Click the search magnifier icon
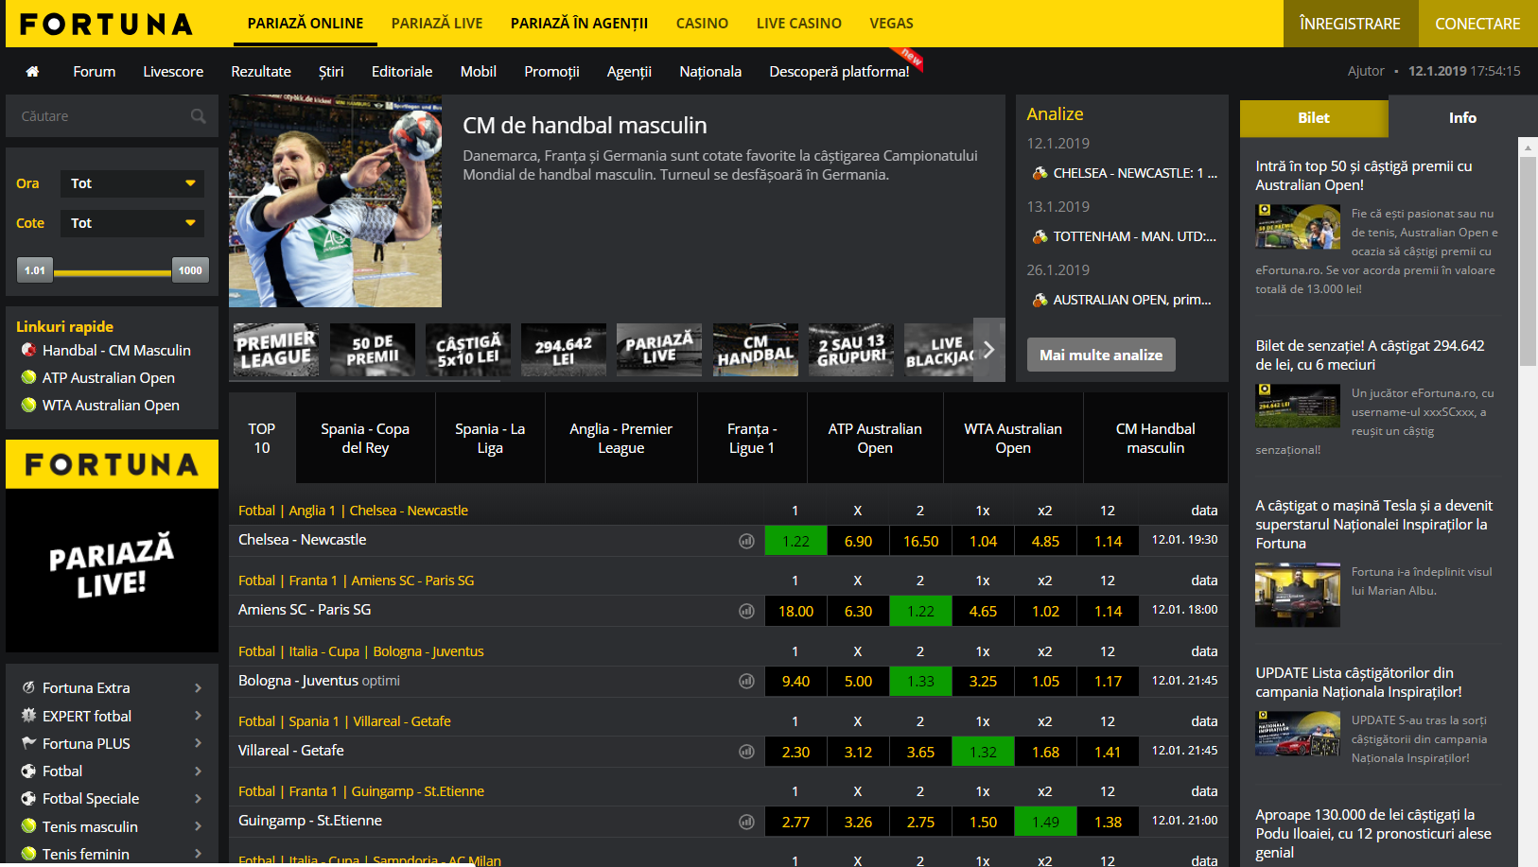This screenshot has height=867, width=1538. [199, 116]
